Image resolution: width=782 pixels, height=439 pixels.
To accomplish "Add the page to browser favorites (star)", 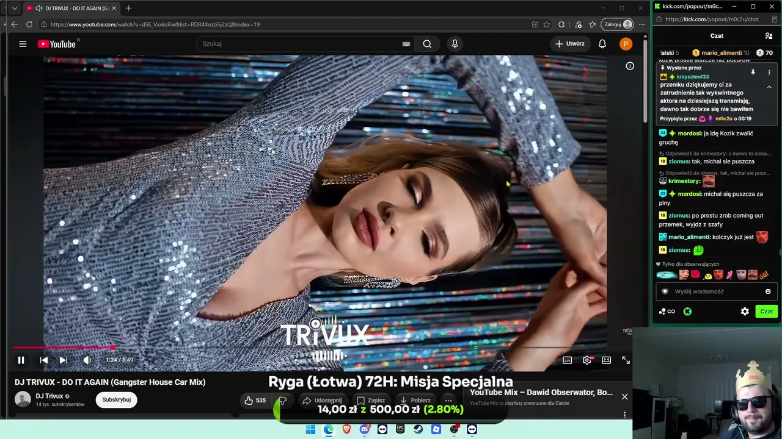I will point(547,24).
